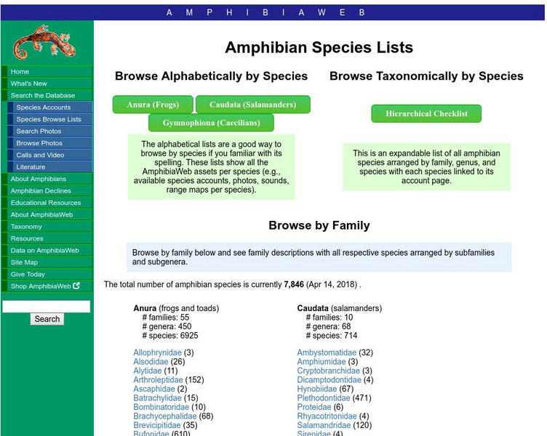Screen dimensions: 547x436
Task: Select About Amphibians in sidebar
Action: [x=47, y=179]
